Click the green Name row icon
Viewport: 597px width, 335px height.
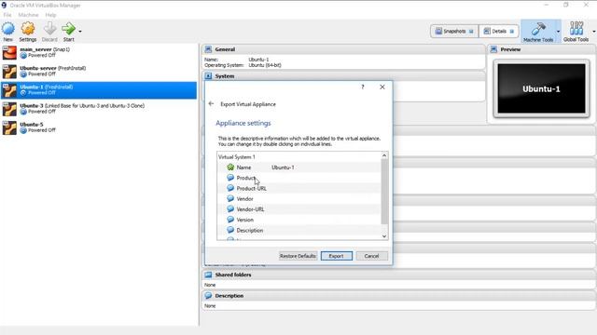click(230, 167)
